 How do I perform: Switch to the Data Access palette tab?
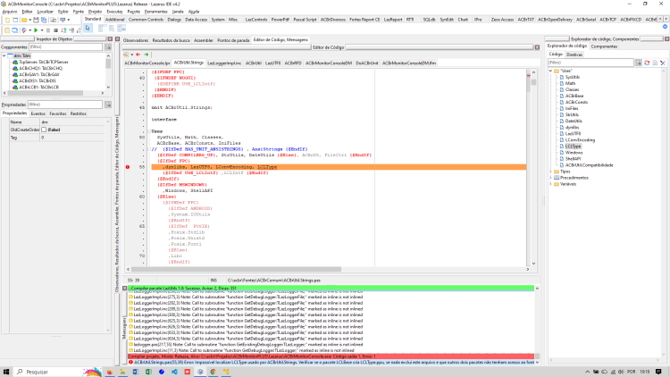tap(196, 20)
